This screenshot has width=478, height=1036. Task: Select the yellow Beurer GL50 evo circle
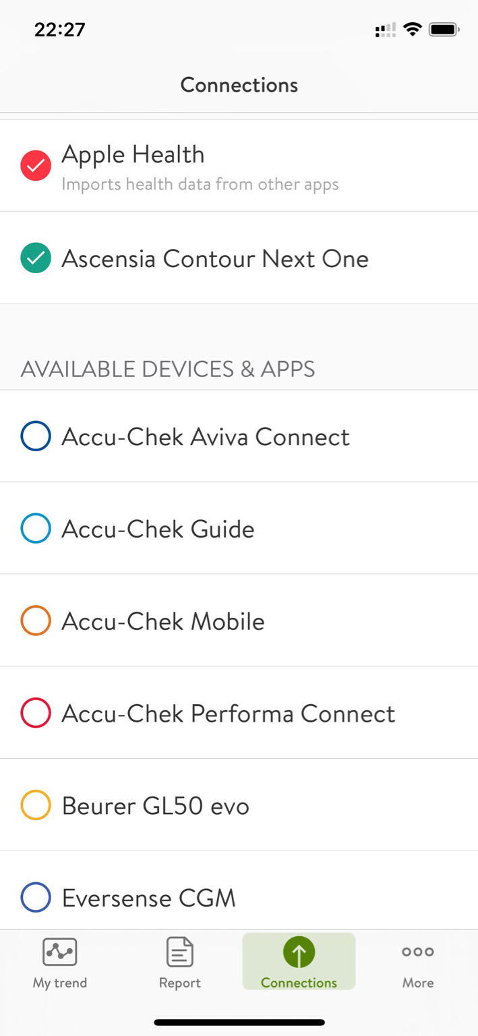pyautogui.click(x=36, y=805)
